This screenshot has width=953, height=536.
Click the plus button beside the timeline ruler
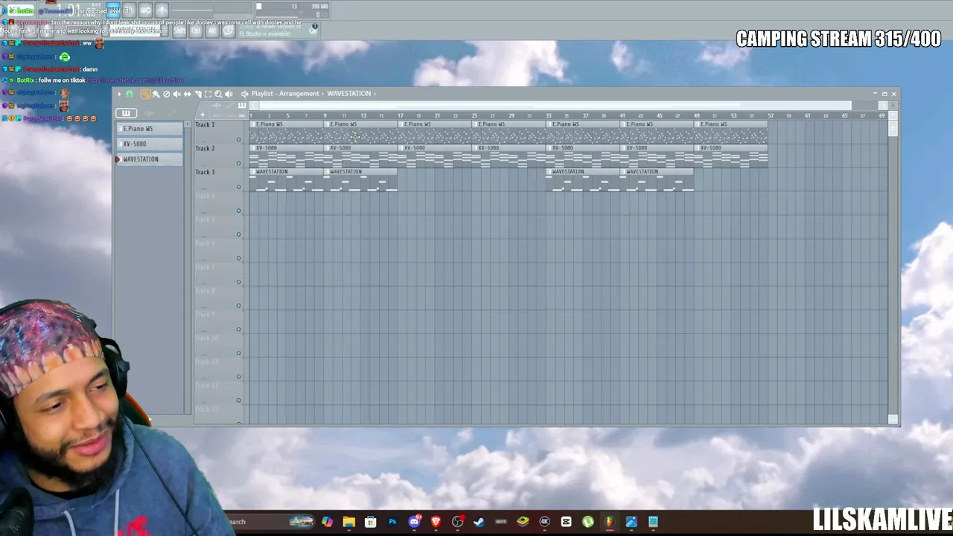pos(202,115)
